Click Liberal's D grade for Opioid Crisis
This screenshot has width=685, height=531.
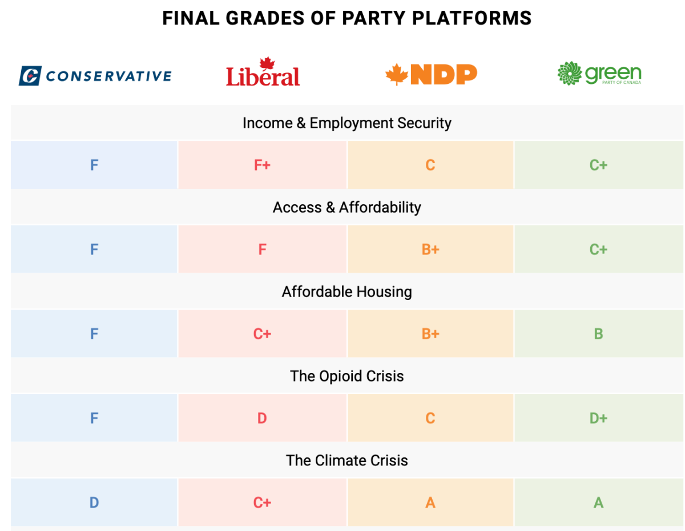pyautogui.click(x=262, y=418)
